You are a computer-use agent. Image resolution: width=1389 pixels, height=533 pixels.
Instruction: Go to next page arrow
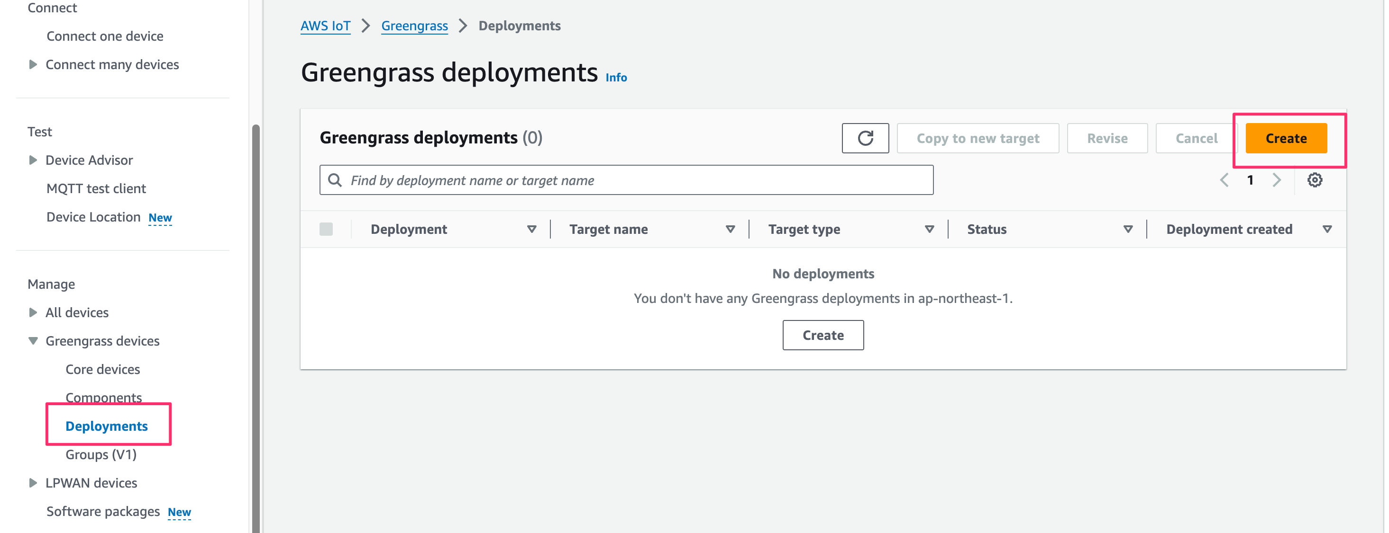1276,180
